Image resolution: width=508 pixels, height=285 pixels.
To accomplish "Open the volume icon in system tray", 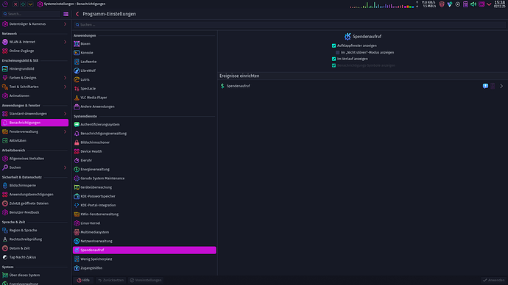I will 473,4.
